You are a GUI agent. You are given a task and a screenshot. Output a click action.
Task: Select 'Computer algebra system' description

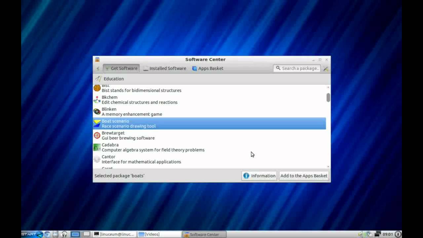click(x=153, y=150)
